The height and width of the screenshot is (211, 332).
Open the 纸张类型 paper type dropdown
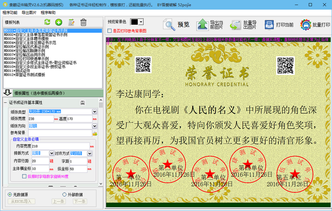pos(94,112)
